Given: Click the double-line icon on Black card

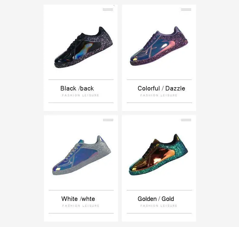Looking at the screenshot, I should point(108,9).
